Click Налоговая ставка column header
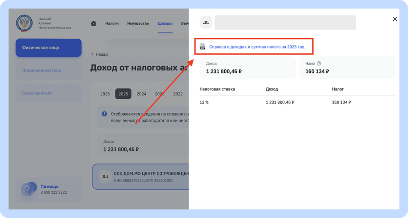Image resolution: width=408 pixels, height=218 pixels. [217, 89]
